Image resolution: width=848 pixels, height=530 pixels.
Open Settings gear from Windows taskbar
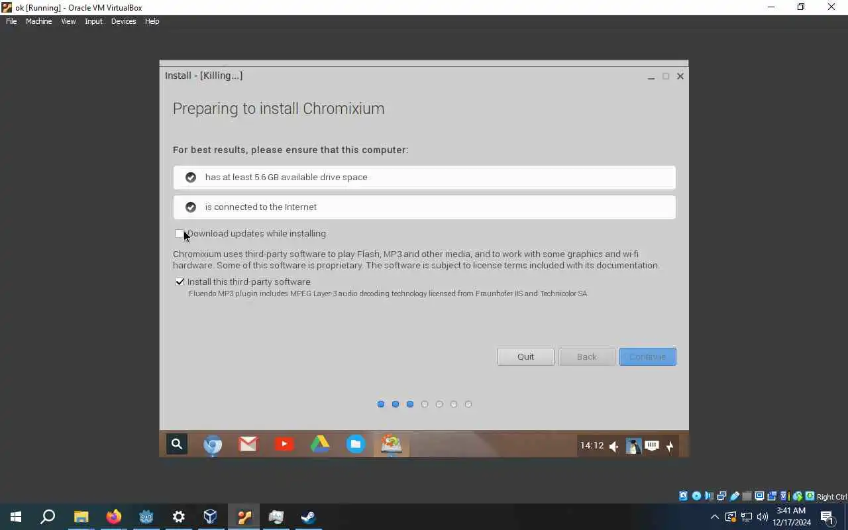[x=178, y=517]
